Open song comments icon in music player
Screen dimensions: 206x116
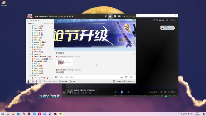[82, 93]
